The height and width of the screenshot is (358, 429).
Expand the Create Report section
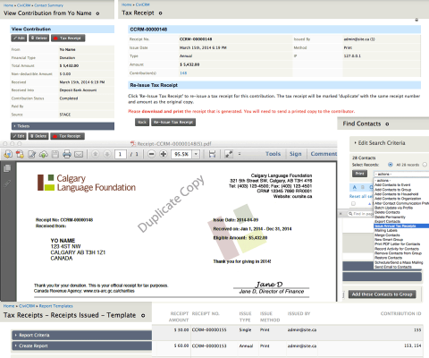click(x=81, y=345)
